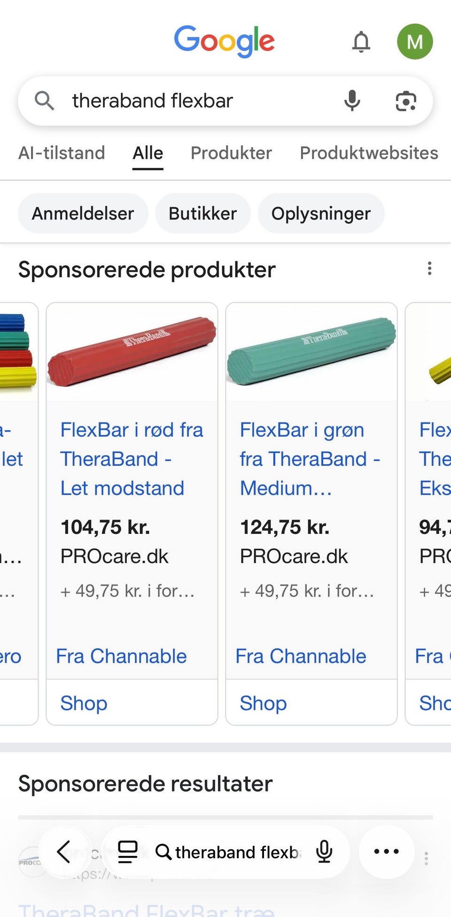View the green FlexBar product image
Image resolution: width=451 pixels, height=917 pixels.
tap(311, 352)
